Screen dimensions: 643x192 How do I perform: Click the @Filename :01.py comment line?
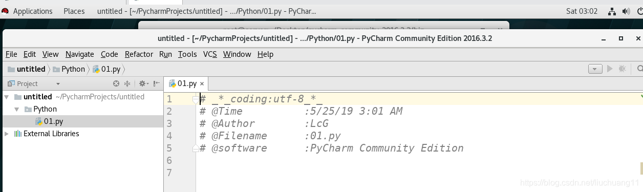coord(270,136)
